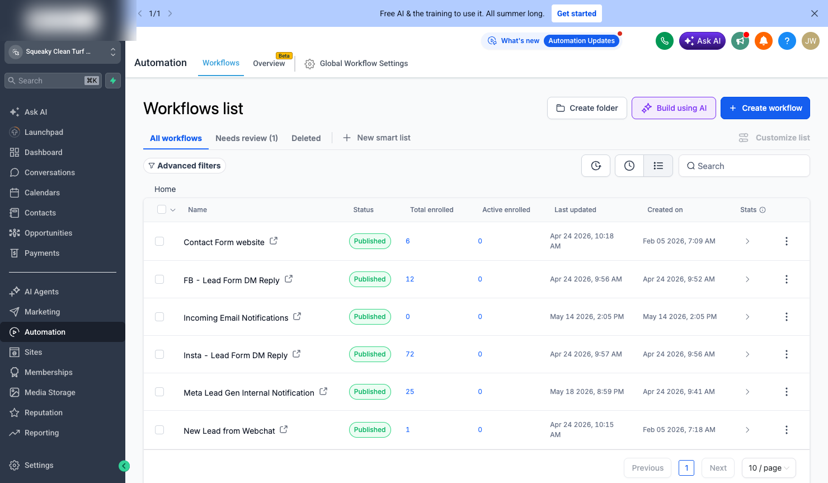828x483 pixels.
Task: Open Global Workflow Settings
Action: (x=356, y=64)
